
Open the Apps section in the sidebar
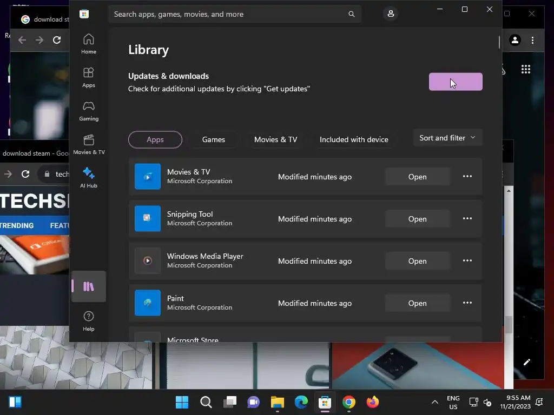pos(88,77)
